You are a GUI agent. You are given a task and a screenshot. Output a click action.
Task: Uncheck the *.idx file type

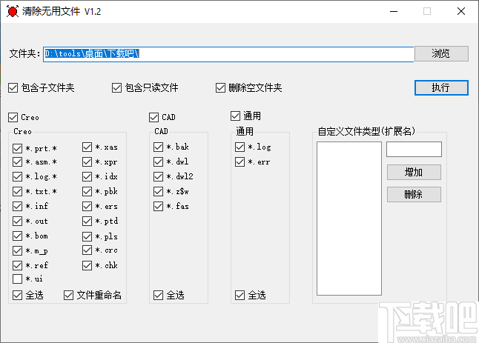point(87,177)
